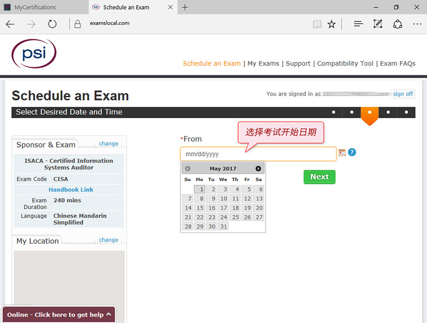Select May 28 in the calendar

pyautogui.click(x=188, y=226)
